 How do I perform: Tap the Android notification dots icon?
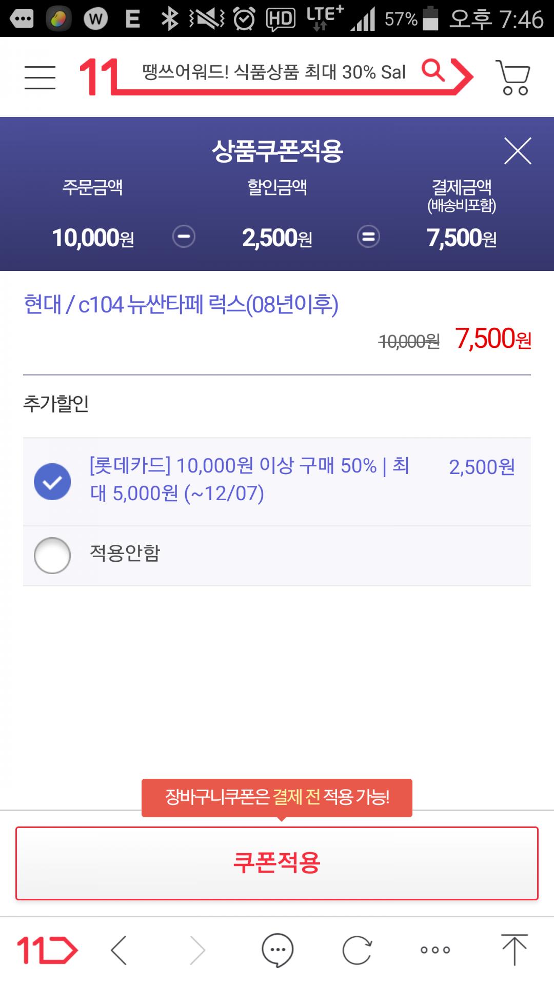pos(22,19)
